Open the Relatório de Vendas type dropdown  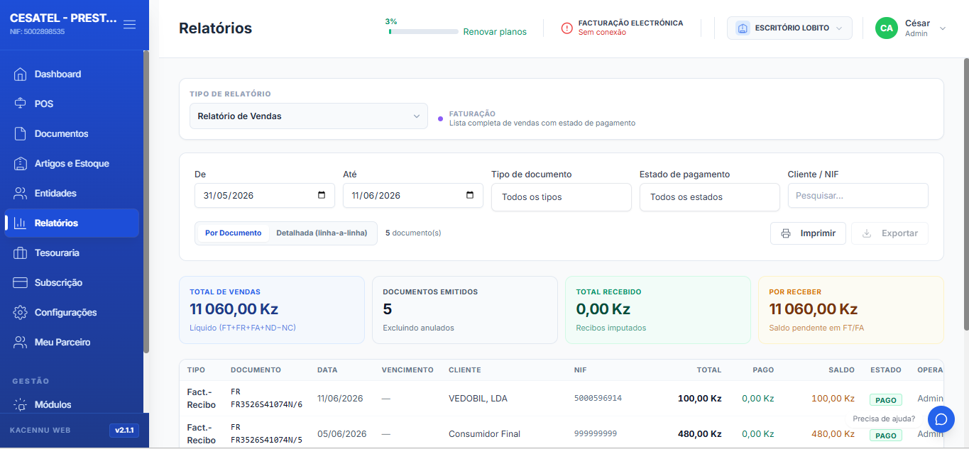coord(309,116)
